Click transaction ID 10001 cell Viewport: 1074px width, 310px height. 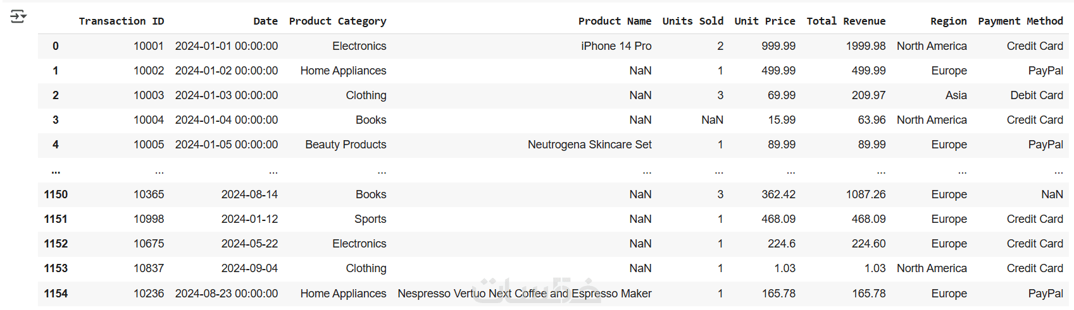tap(148, 46)
